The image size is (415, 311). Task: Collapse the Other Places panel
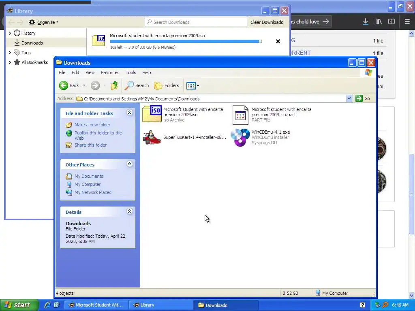pyautogui.click(x=129, y=164)
